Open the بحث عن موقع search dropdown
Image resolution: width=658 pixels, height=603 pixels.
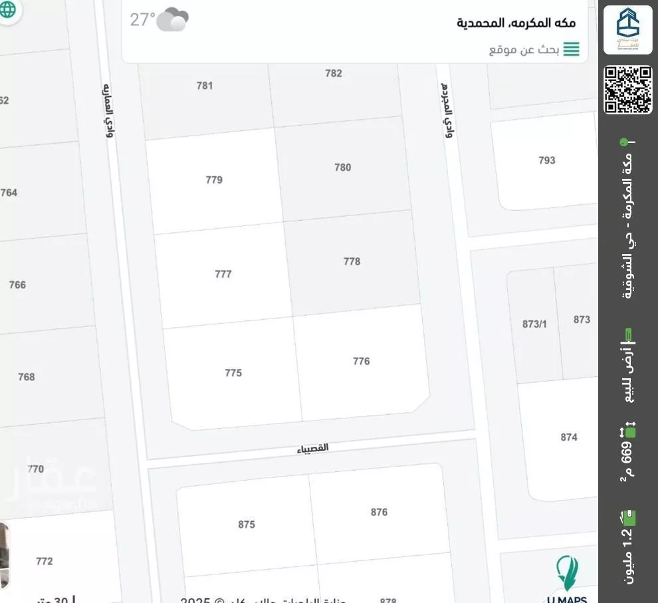[x=525, y=49]
